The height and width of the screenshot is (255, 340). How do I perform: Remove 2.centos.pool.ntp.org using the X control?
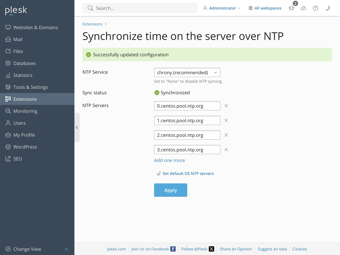tap(226, 135)
